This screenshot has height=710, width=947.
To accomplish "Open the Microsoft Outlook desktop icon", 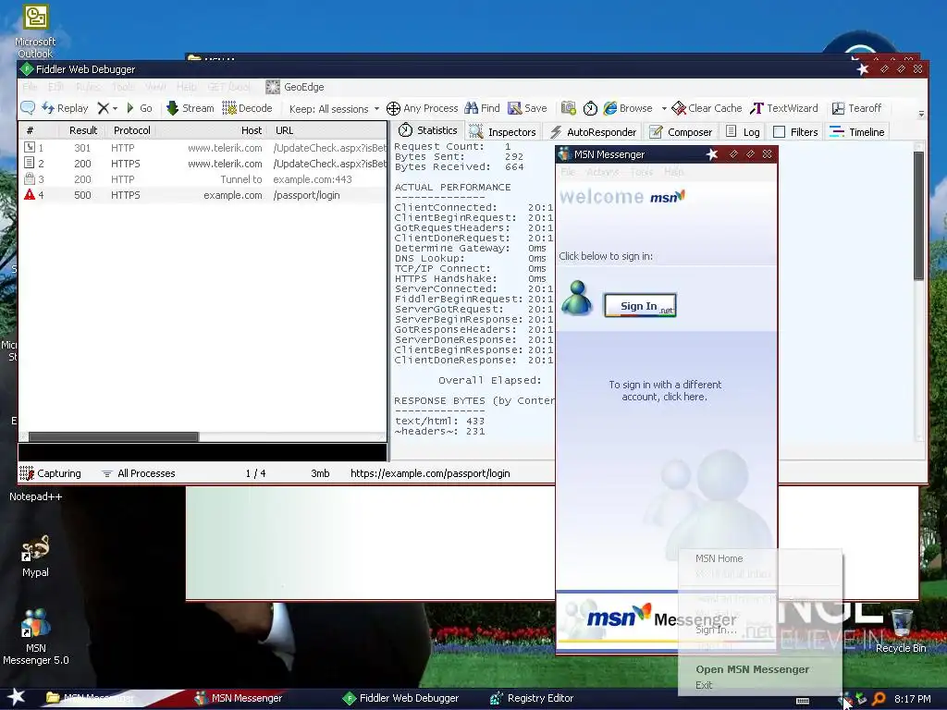I will (x=35, y=31).
